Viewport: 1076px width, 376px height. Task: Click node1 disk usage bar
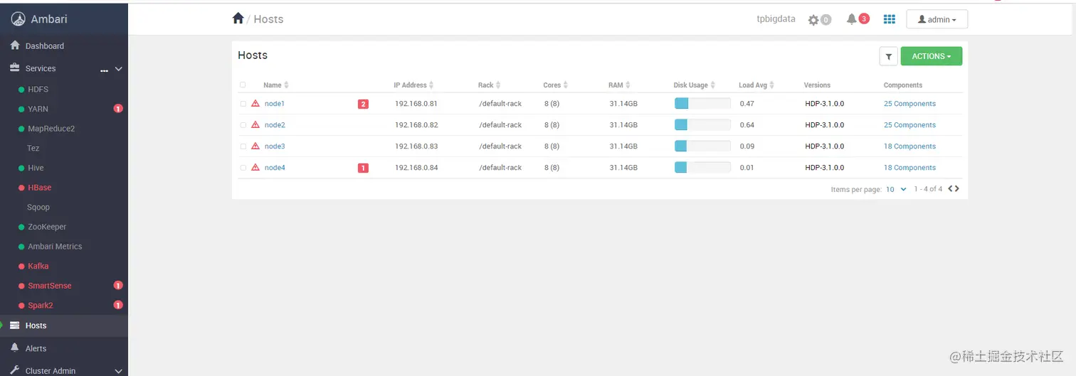pos(702,103)
